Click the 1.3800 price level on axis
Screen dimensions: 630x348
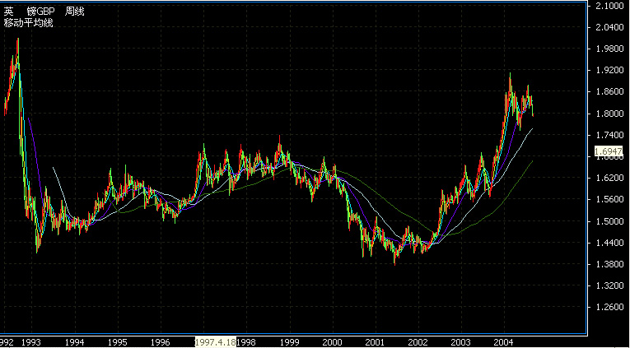click(608, 265)
